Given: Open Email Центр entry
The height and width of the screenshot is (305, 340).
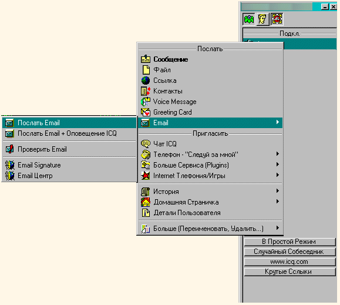Looking at the screenshot, I should (69, 176).
